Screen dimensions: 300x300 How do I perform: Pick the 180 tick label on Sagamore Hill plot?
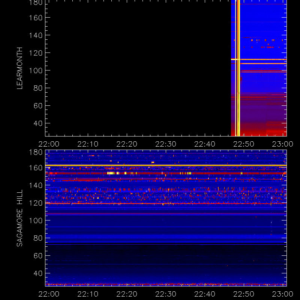pos(36,152)
